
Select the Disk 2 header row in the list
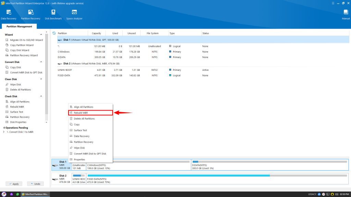[x=203, y=63]
